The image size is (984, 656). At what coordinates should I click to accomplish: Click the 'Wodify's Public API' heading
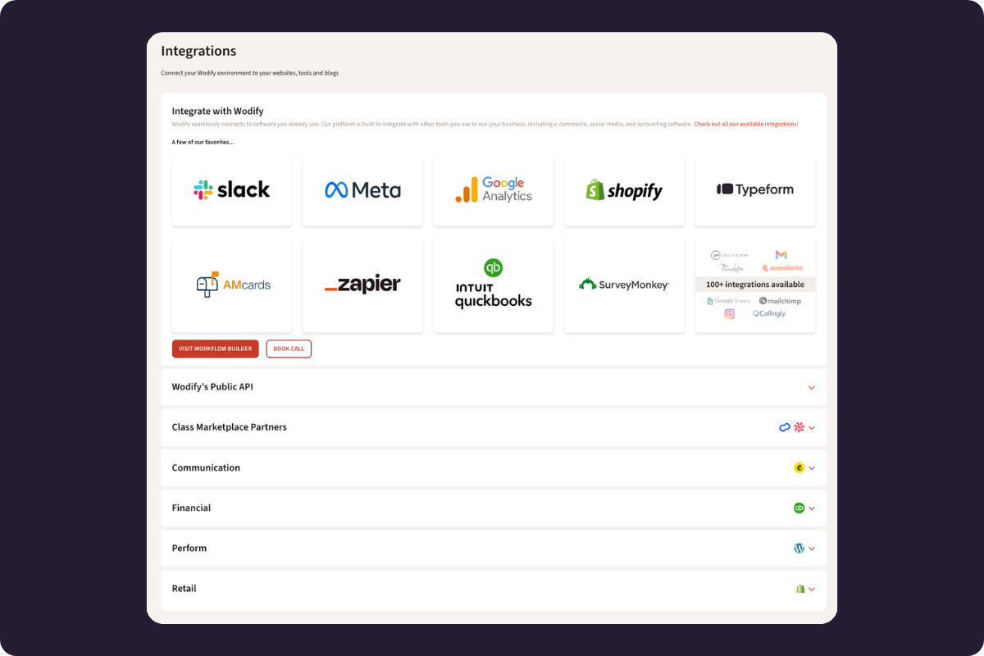(x=212, y=387)
